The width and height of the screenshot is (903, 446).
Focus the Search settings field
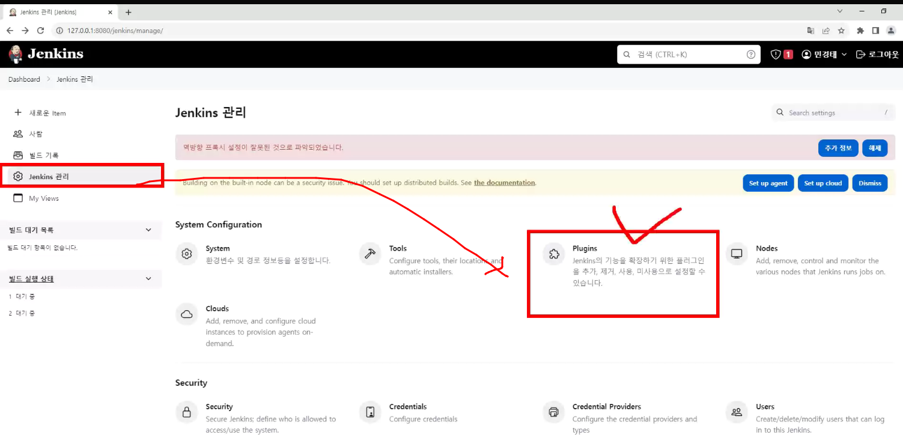point(832,112)
